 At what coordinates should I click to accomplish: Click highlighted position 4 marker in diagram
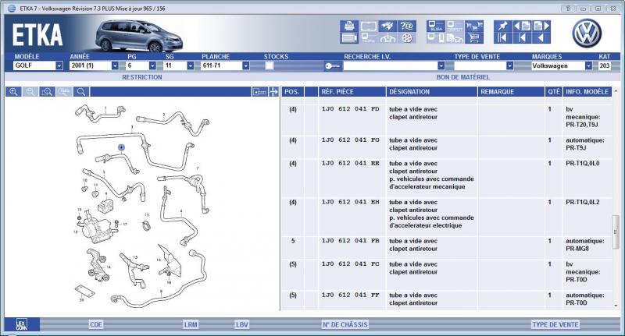click(x=122, y=147)
